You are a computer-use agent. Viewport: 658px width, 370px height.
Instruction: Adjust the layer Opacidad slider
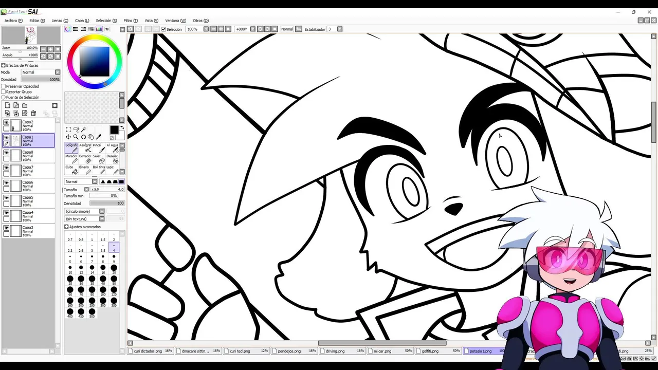tap(41, 80)
